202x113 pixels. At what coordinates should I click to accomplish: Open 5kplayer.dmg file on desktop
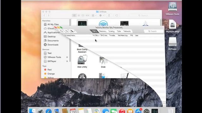172,26
